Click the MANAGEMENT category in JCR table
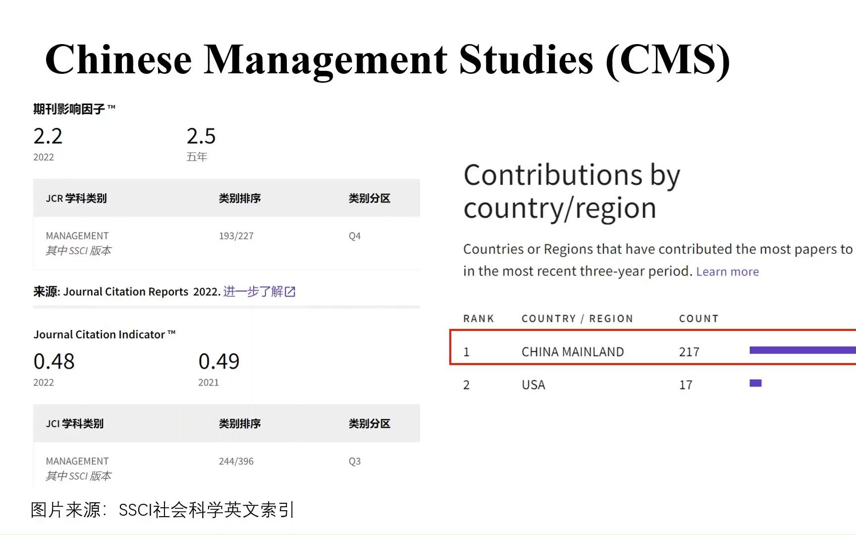Viewport: 856px width, 535px height. pyautogui.click(x=77, y=236)
